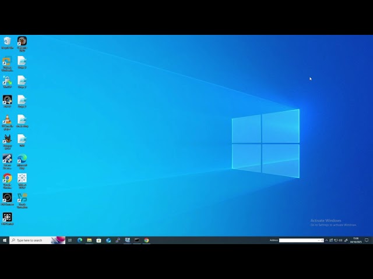The width and height of the screenshot is (373, 279).
Task: Select the Recycle Bin desktop icon
Action: (x=7, y=42)
